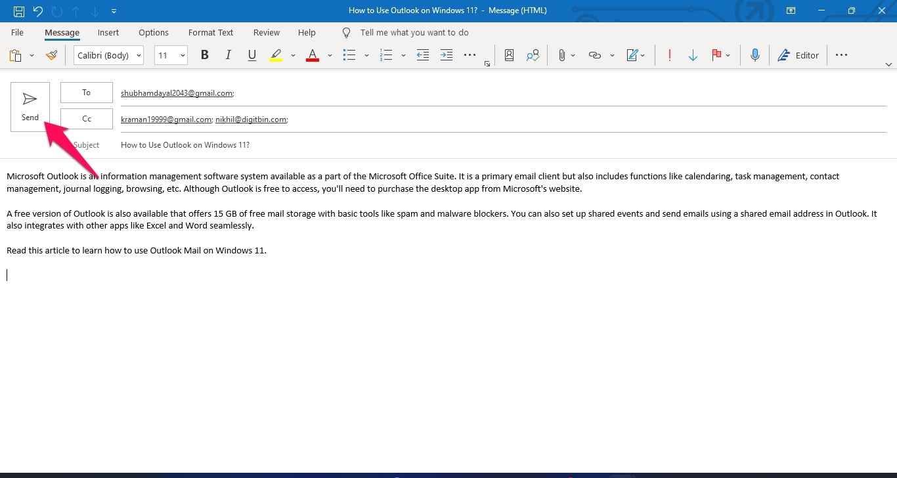Click the Send button
The width and height of the screenshot is (897, 478).
click(30, 106)
